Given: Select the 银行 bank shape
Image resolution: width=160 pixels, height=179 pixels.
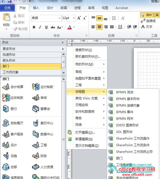Looking at the screenshot, I should [x=10, y=109].
